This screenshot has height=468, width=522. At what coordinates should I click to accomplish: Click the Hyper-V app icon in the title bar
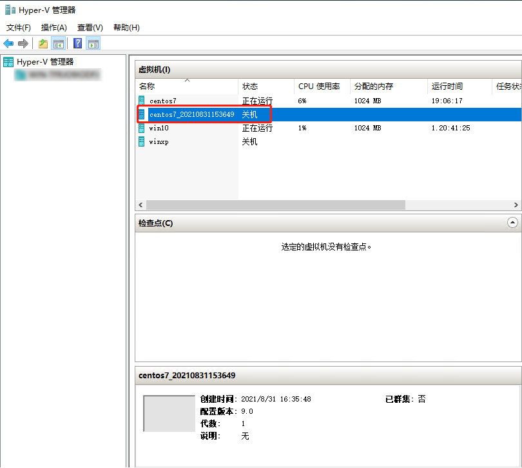(10, 10)
